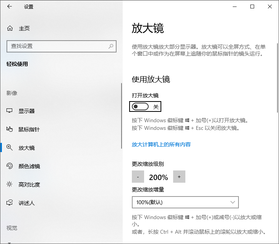Click the 更改缩放级别 label
This screenshot has height=244, width=279.
coord(148,164)
